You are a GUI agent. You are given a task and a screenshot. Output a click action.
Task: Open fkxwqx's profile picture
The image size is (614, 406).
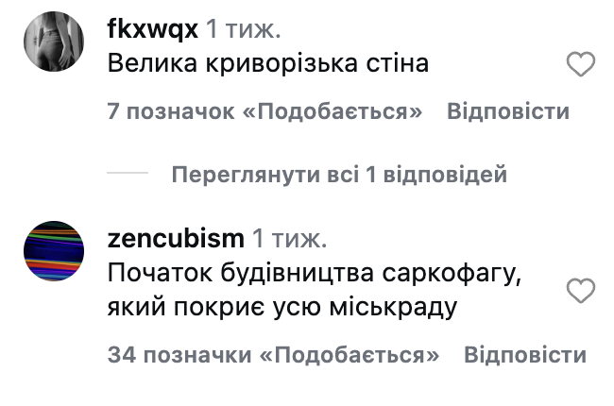[x=53, y=43]
